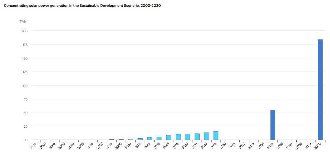This screenshot has height=159, width=330.
Task: Click the TWh unit label
Action: pos(23,22)
